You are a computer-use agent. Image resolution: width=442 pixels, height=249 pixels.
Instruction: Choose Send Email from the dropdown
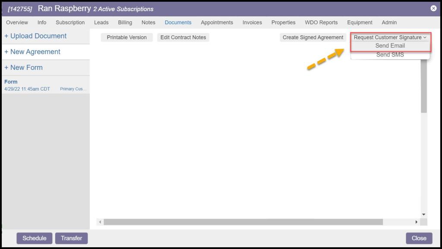click(390, 46)
